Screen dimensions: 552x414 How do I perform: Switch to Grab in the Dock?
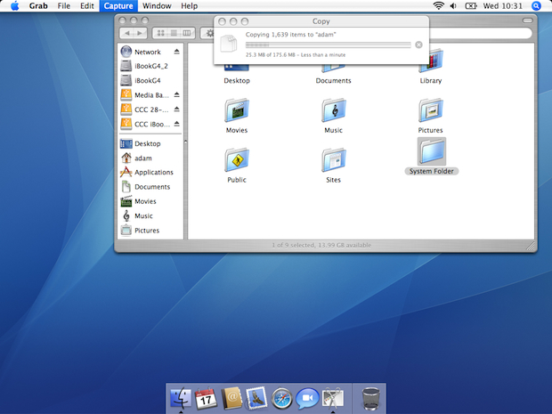333,398
